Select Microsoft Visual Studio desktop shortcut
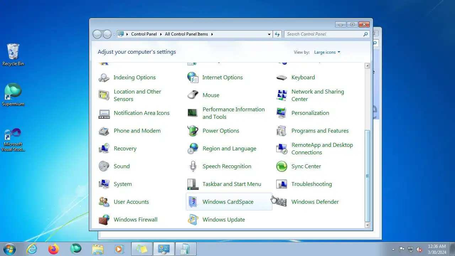 point(13,139)
